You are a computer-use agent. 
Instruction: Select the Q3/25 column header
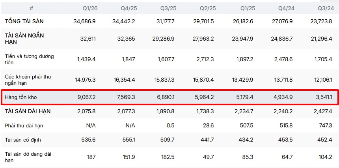(x=168, y=8)
